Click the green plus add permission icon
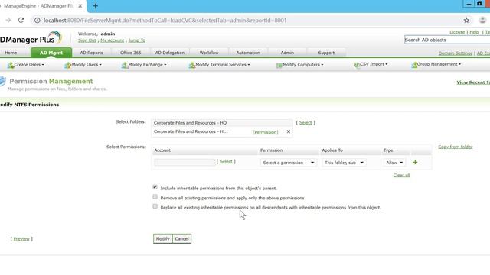This screenshot has height=275, width=490. tap(415, 163)
